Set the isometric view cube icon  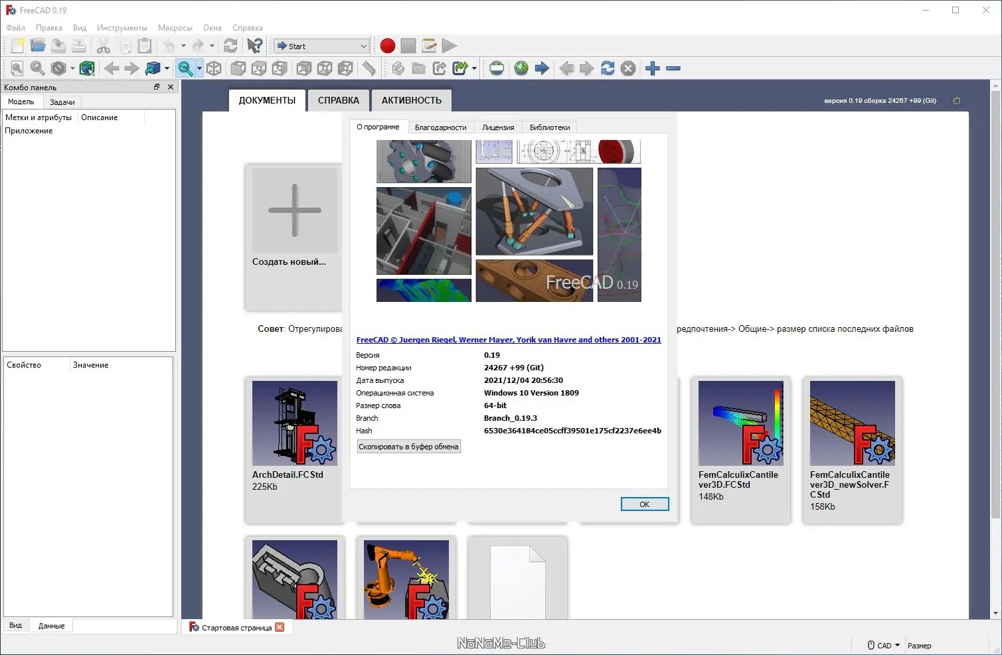tap(214, 68)
